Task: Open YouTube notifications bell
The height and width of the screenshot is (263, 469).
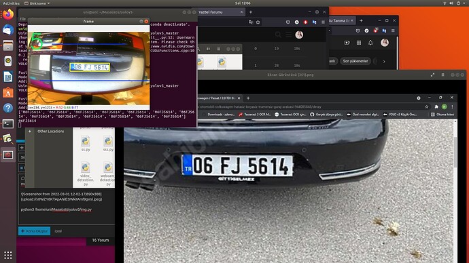Action: pos(370,43)
